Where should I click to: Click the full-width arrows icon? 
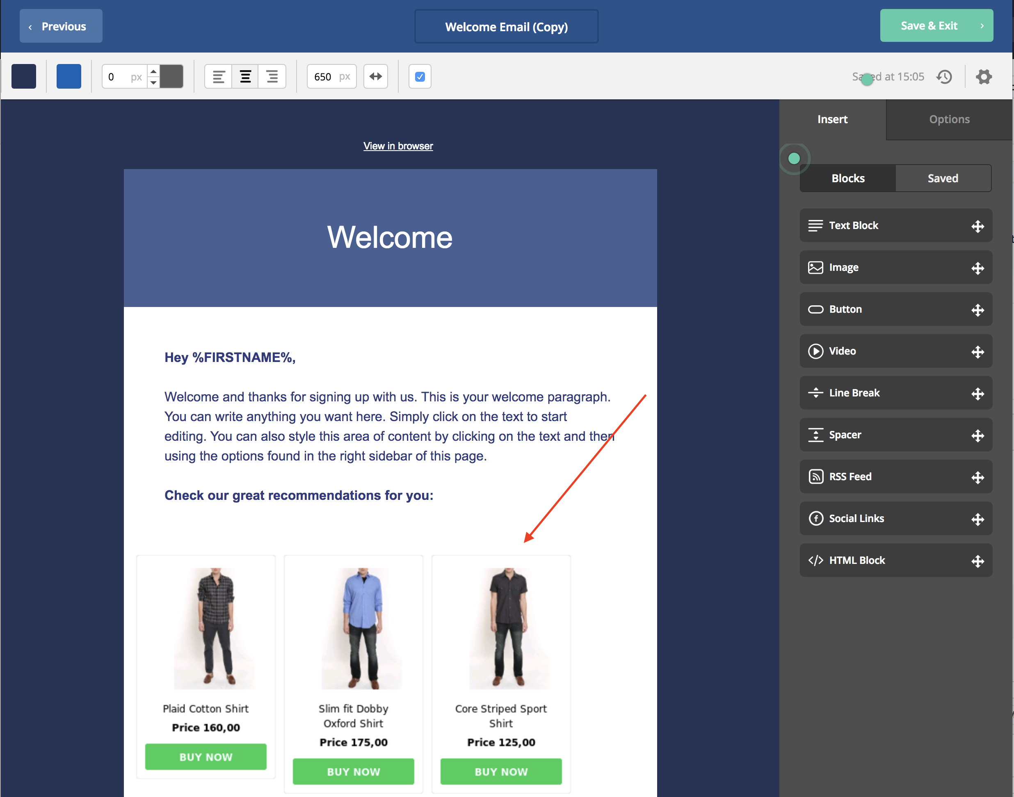tap(375, 76)
